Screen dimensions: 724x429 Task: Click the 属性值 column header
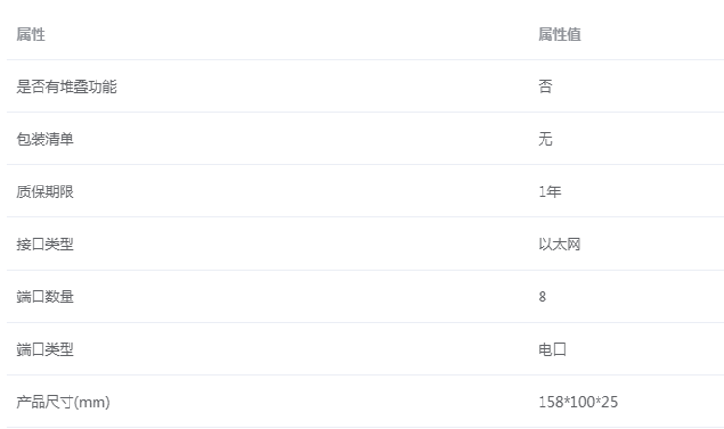click(x=559, y=35)
